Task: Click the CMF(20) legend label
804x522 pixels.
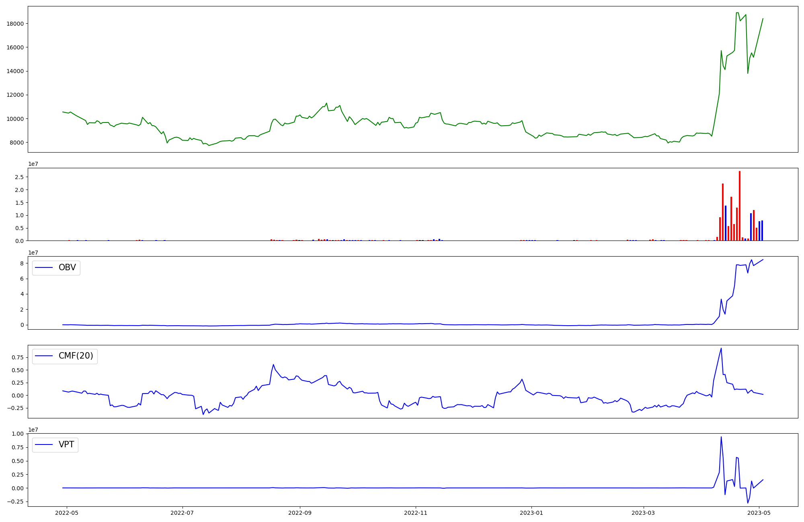Action: [76, 356]
